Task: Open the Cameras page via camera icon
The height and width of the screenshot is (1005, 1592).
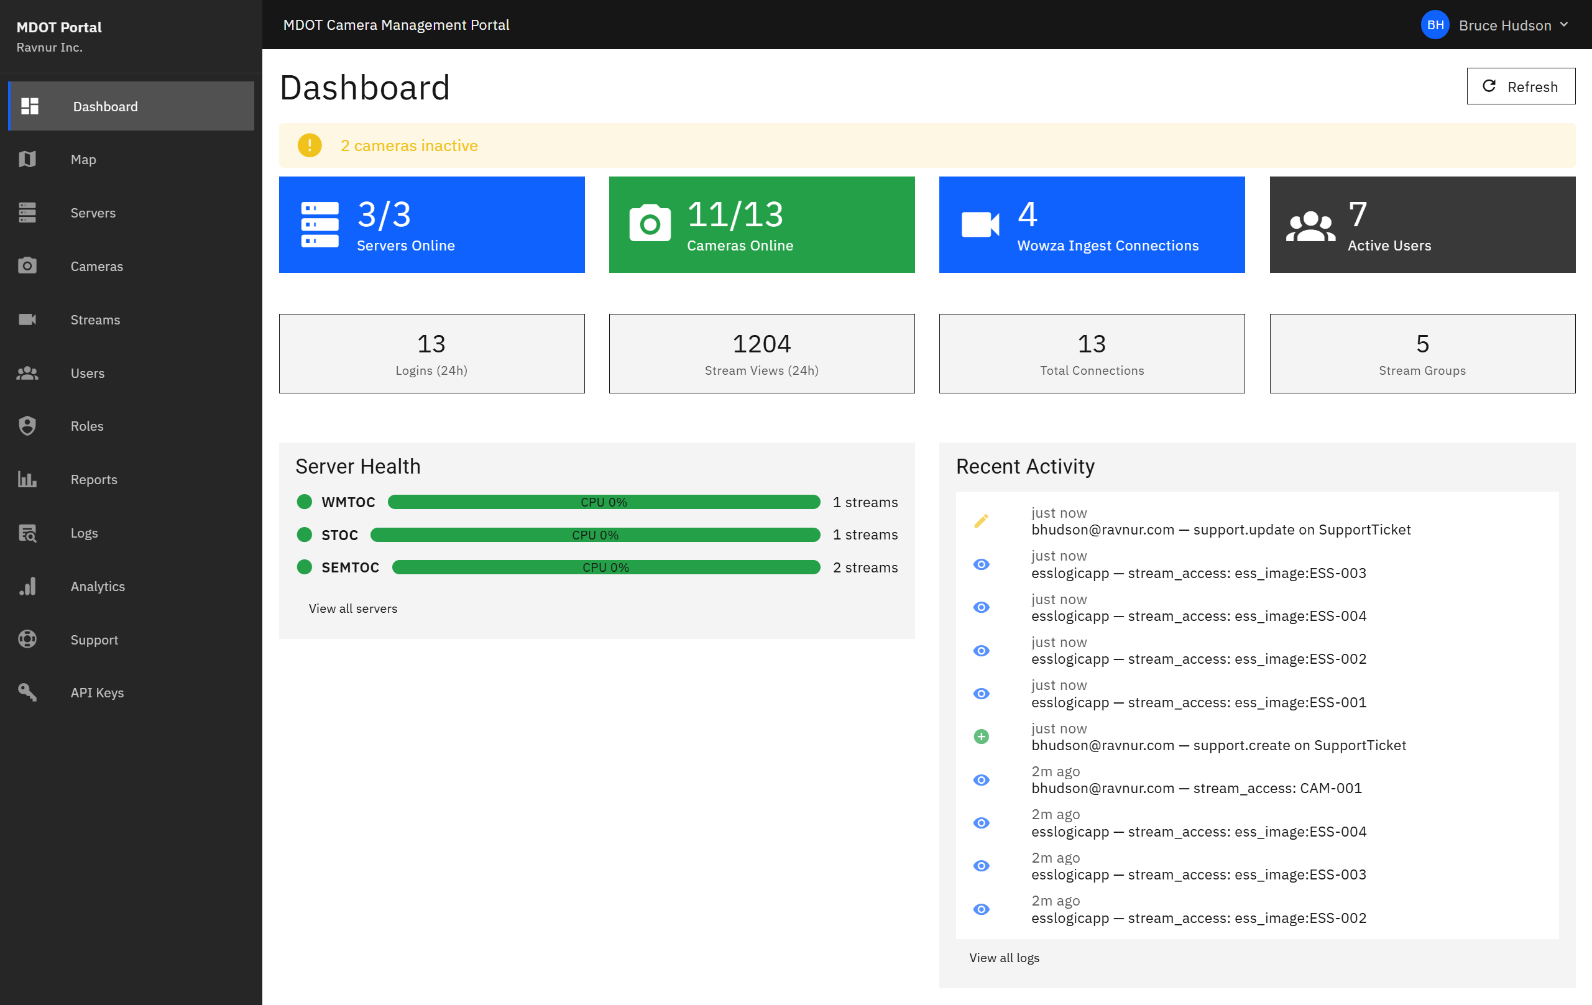Action: click(x=27, y=266)
